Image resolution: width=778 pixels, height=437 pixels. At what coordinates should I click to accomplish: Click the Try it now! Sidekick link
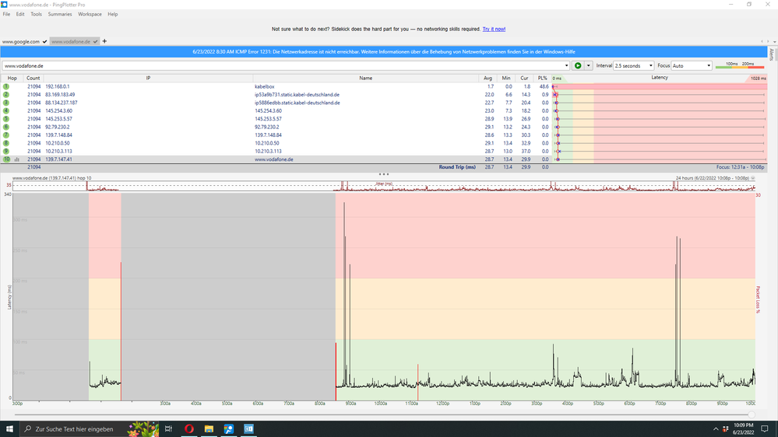494,30
